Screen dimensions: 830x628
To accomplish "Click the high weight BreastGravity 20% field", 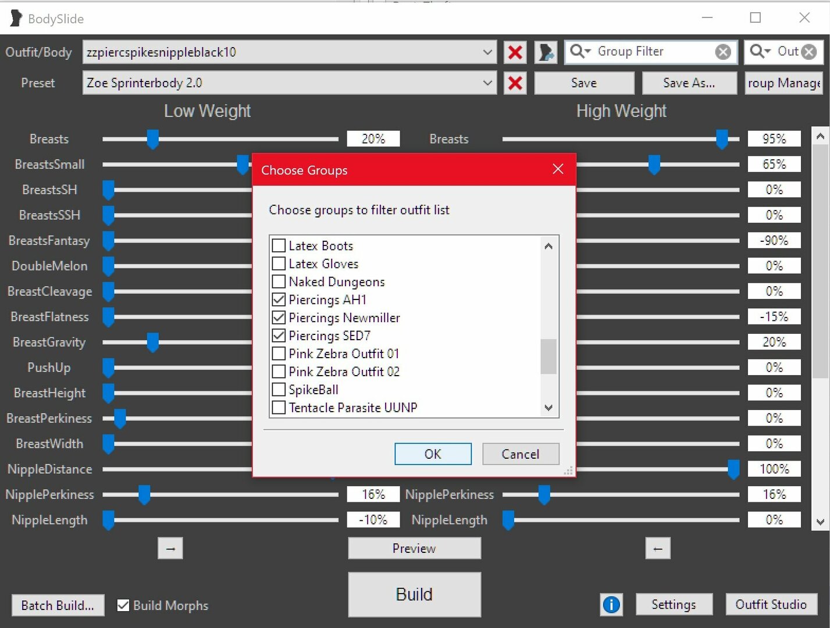I will click(774, 342).
